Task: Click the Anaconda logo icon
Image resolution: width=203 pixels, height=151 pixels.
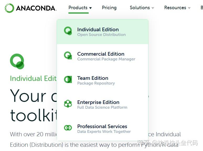Action: pos(9,8)
